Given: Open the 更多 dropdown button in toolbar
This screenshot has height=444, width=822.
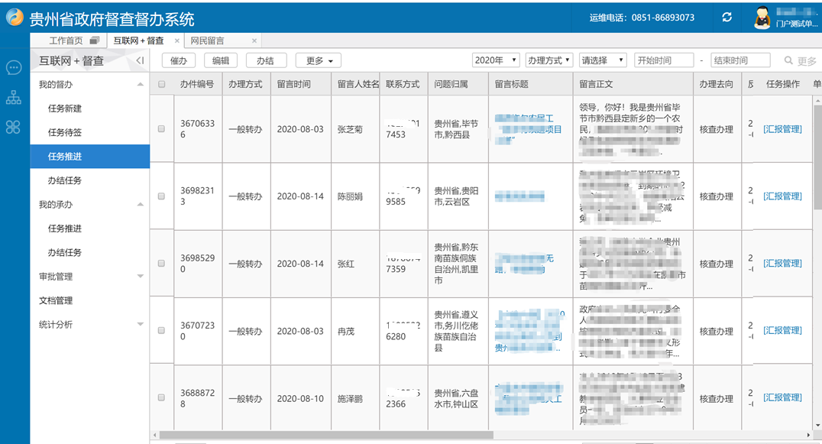Looking at the screenshot, I should (319, 61).
